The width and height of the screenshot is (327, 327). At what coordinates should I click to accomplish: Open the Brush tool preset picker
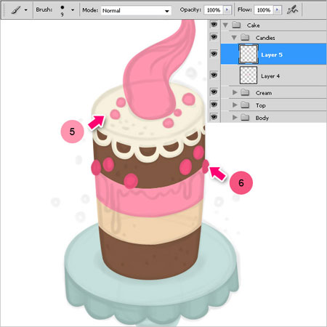tap(15, 10)
